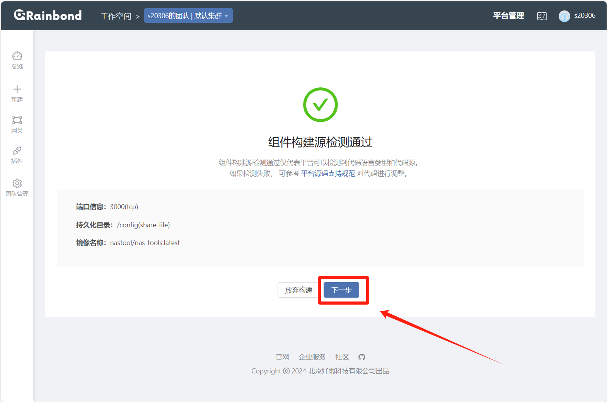Click the 新建 plus icon in sidebar
Screen dimensions: 607x402
click(x=17, y=90)
